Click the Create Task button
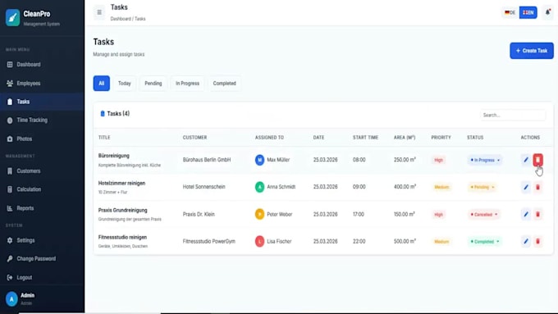Viewport: 558px width, 314px height. tap(531, 51)
